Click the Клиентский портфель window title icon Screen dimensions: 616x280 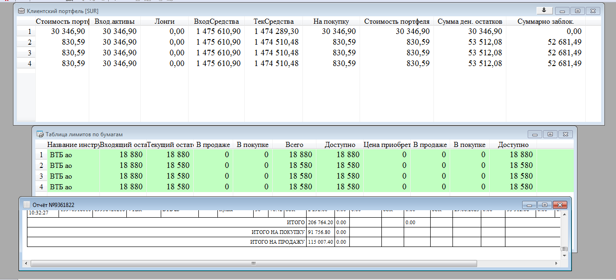pos(22,10)
